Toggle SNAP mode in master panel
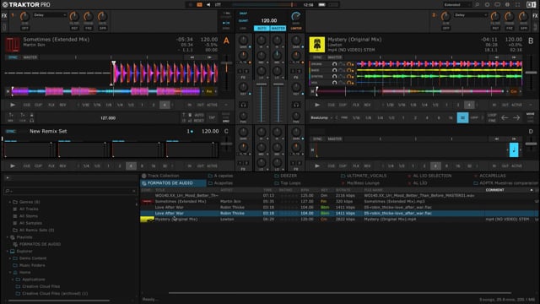Image resolution: width=540 pixels, height=304 pixels. [x=243, y=14]
